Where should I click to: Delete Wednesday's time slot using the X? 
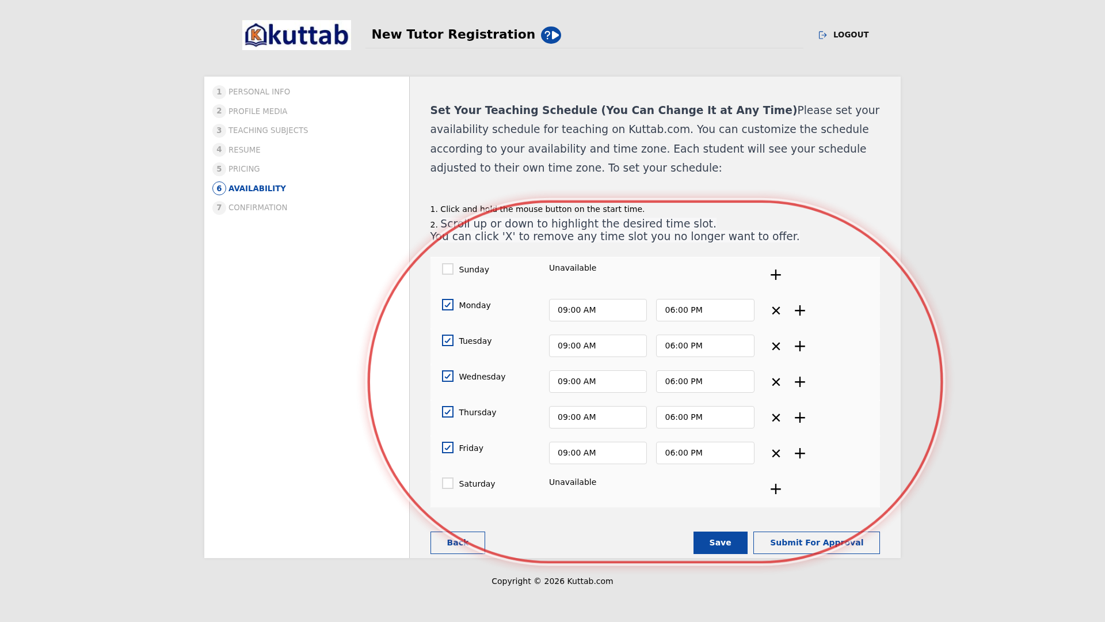click(776, 382)
